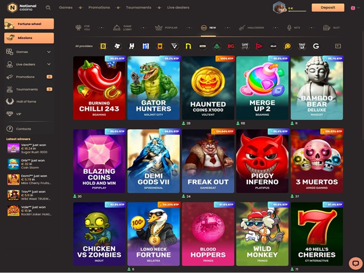Switch to the Halloween category tab
Screen dimensions: 364x273
click(249, 27)
